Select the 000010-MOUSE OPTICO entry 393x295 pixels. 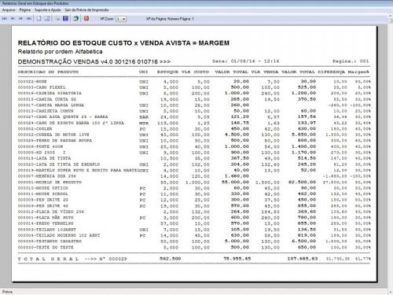point(194,188)
